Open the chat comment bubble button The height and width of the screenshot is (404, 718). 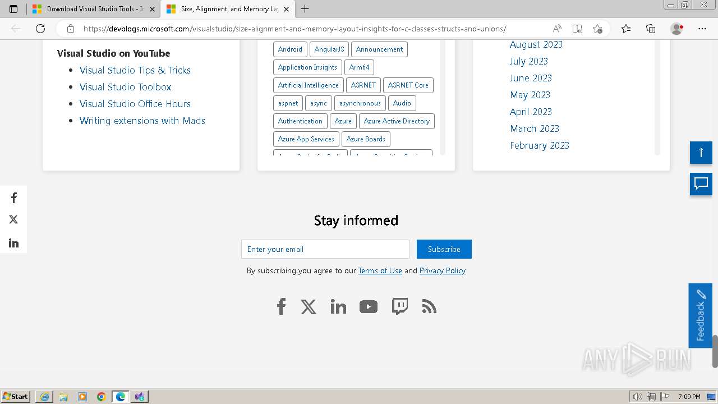click(701, 183)
